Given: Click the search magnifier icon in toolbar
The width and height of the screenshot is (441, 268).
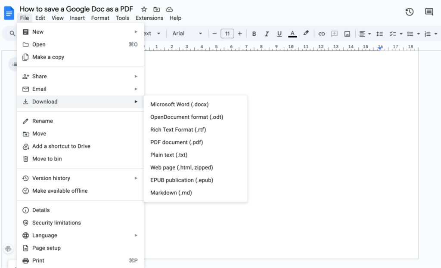Looking at the screenshot, I should click(12, 34).
